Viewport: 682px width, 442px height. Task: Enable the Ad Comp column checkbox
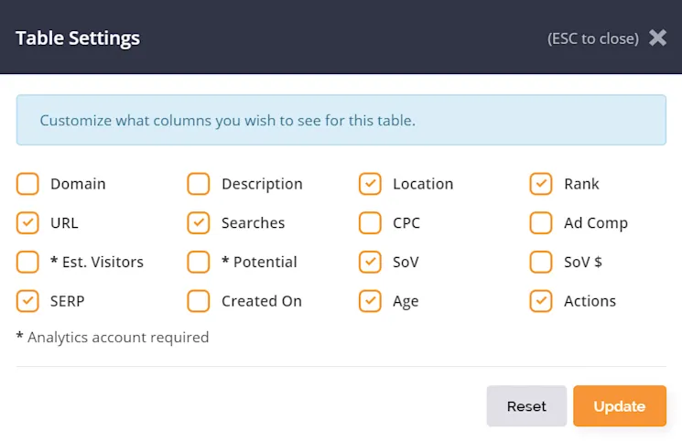click(x=541, y=223)
